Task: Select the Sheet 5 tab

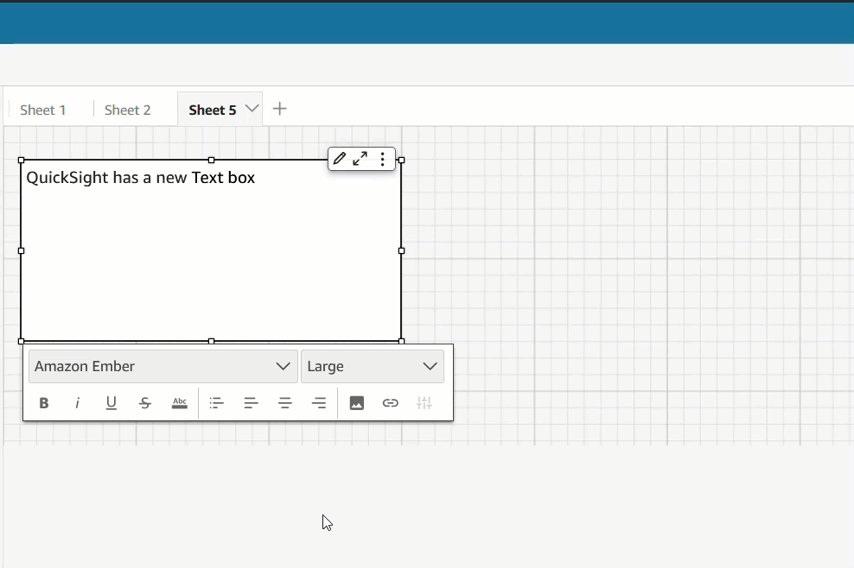Action: click(213, 110)
